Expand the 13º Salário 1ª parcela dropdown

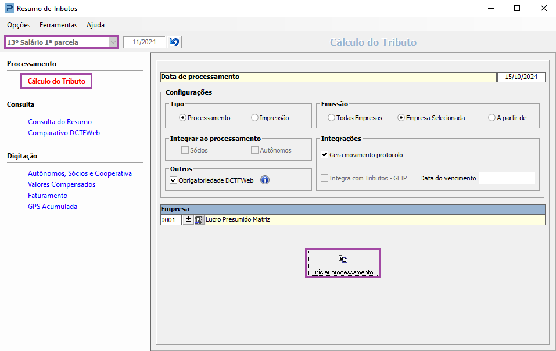pyautogui.click(x=113, y=42)
